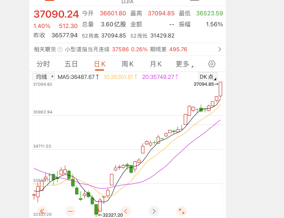Click the change percentage 1.40%

[42, 26]
